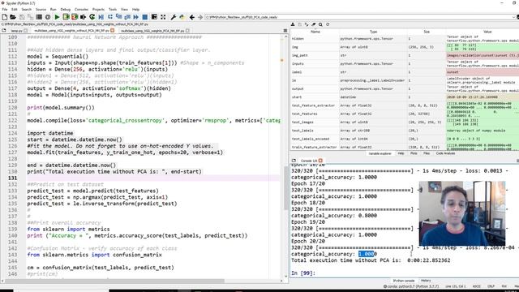Open the PYTHONPATH manager
Screen dimensions: 519x292
pos(182,17)
